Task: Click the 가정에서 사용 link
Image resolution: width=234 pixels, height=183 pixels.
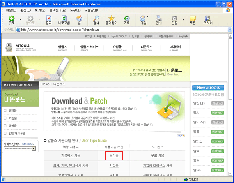Action: [71, 155]
